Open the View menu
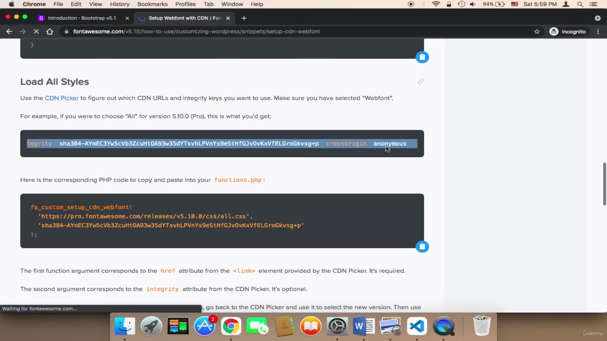Image resolution: width=607 pixels, height=341 pixels. tap(95, 4)
